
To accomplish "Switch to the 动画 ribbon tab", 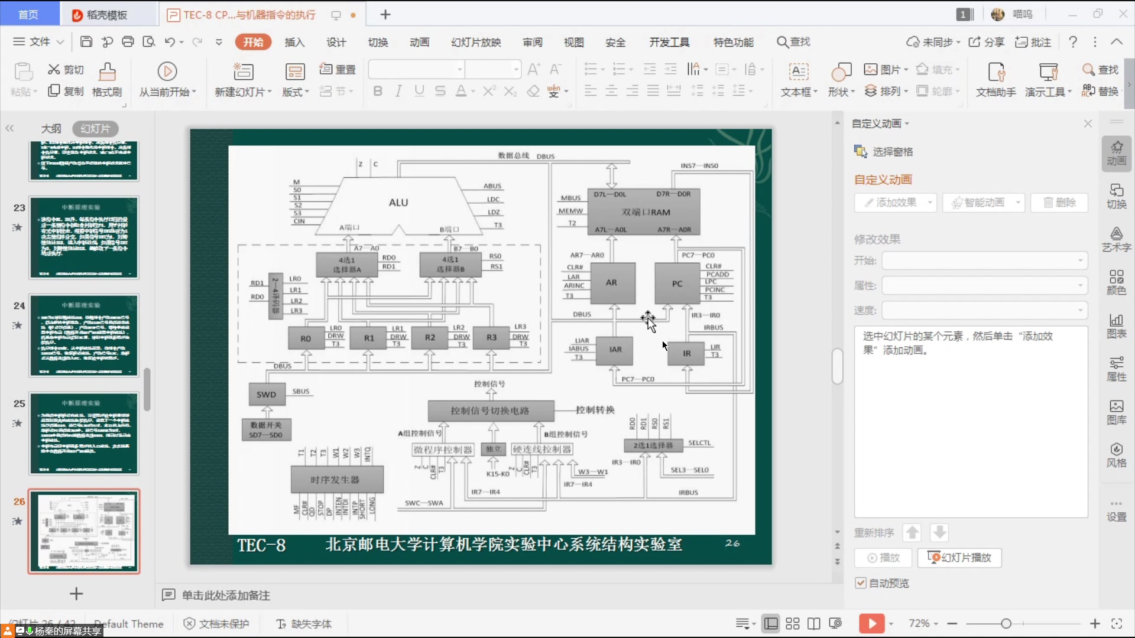I will point(419,42).
